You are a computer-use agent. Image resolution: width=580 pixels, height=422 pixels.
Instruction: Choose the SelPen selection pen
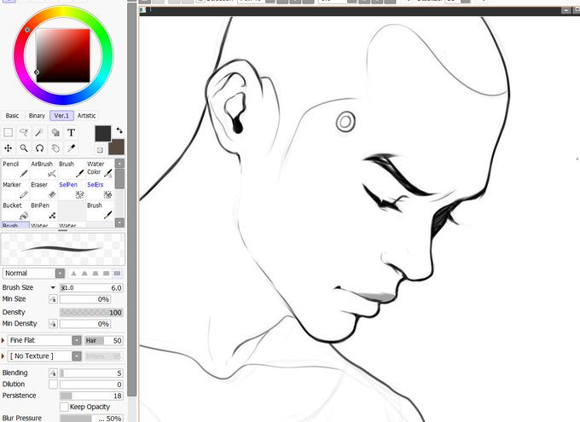click(72, 189)
